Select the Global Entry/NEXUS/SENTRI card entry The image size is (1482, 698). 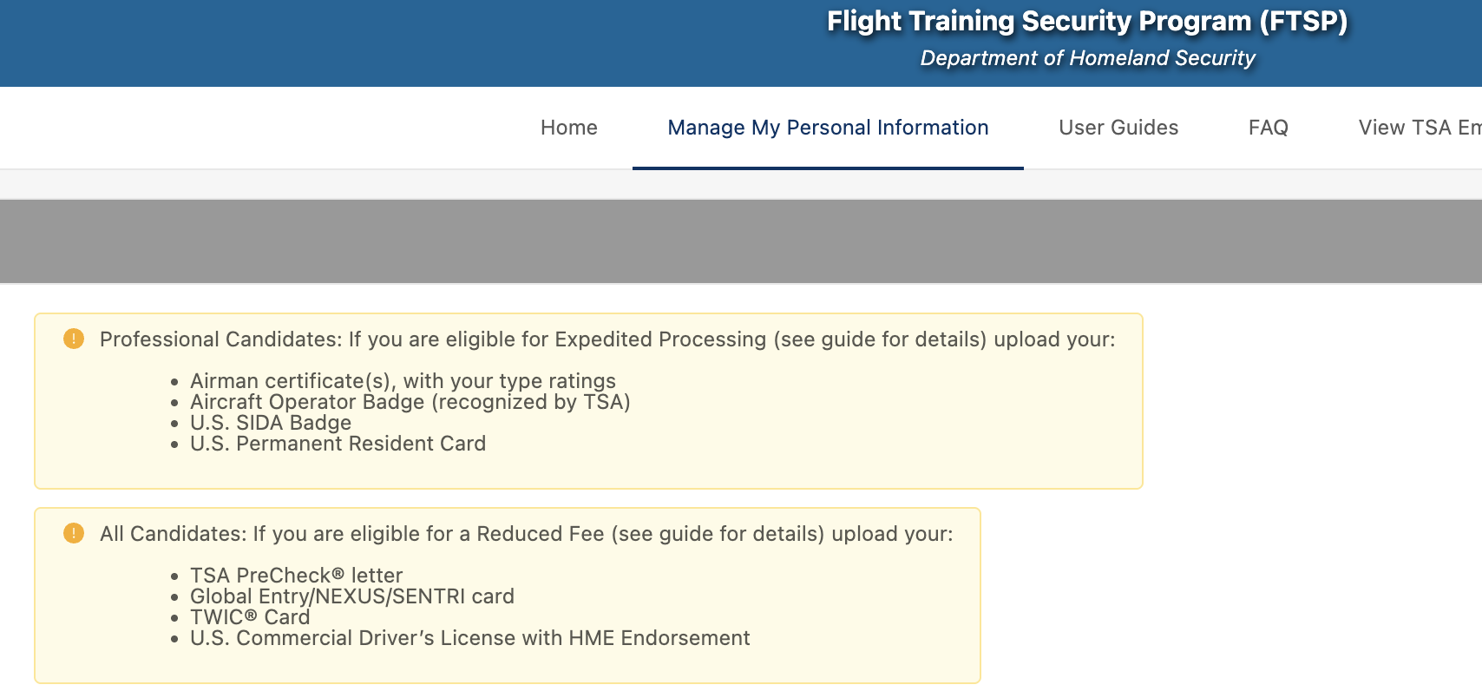(351, 596)
